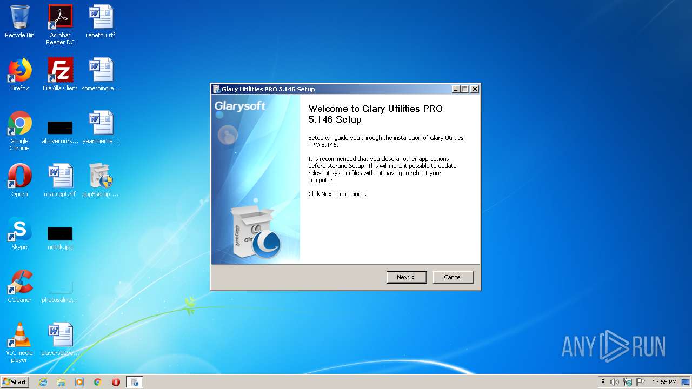692x389 pixels.
Task: Close the Glary Utilities Setup window
Action: [x=475, y=89]
